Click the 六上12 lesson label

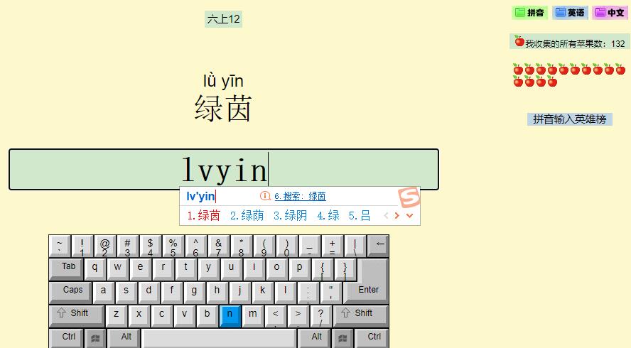223,19
